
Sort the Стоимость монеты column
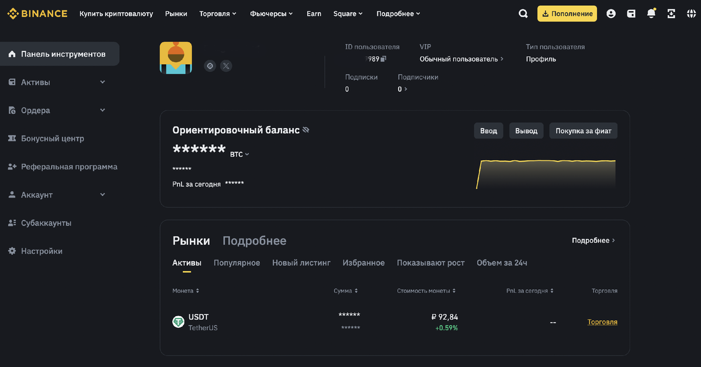426,290
